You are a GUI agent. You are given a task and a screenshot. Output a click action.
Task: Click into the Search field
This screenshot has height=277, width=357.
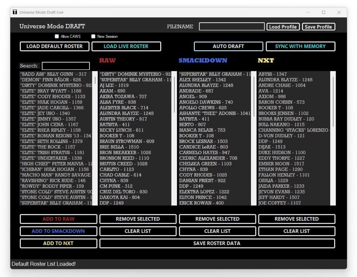click(66, 66)
